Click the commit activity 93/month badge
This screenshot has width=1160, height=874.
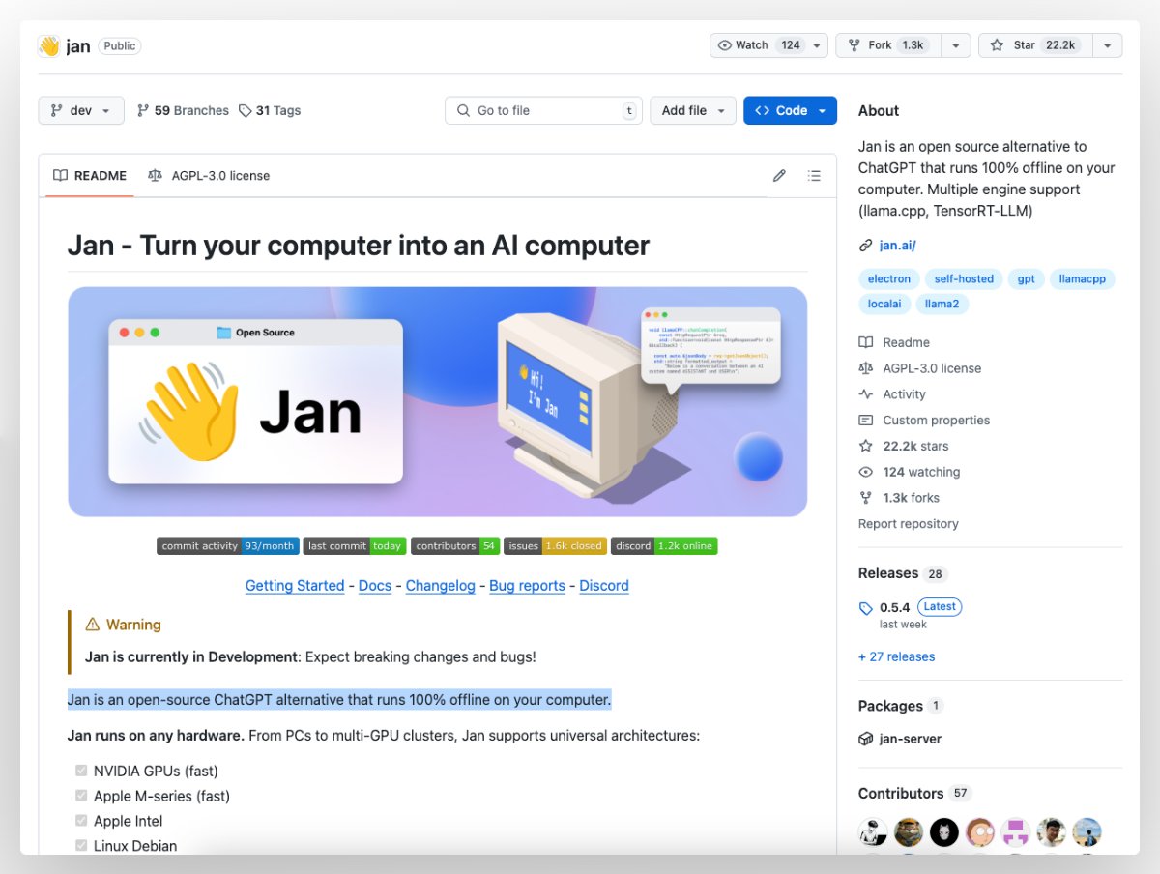pyautogui.click(x=228, y=546)
